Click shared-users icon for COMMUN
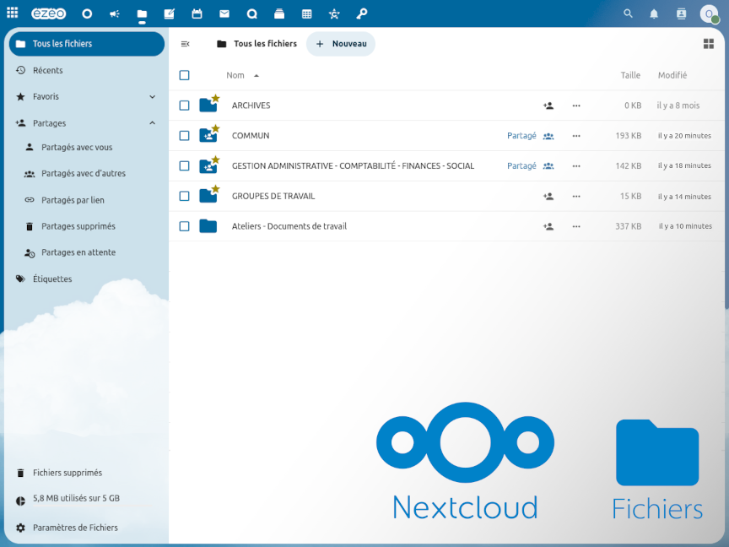729x547 pixels. coord(548,136)
